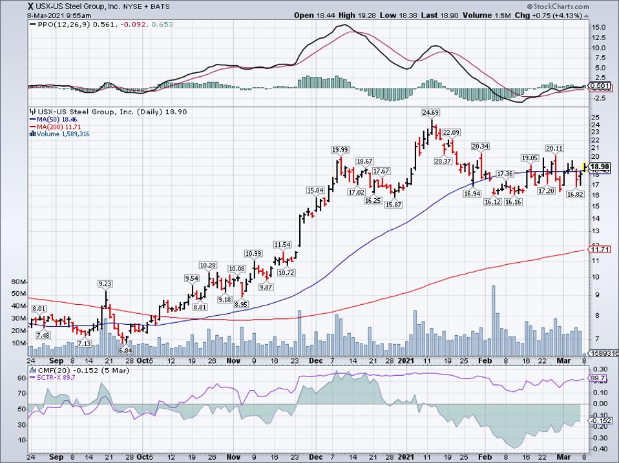Screen dimensions: 619x463
Task: Click the 11.54 price label
Action: tap(282, 245)
